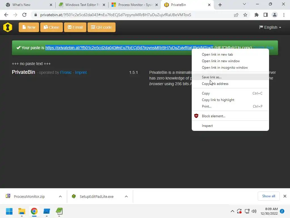Expand SetupEditPadLite.exe download options

[126, 196]
